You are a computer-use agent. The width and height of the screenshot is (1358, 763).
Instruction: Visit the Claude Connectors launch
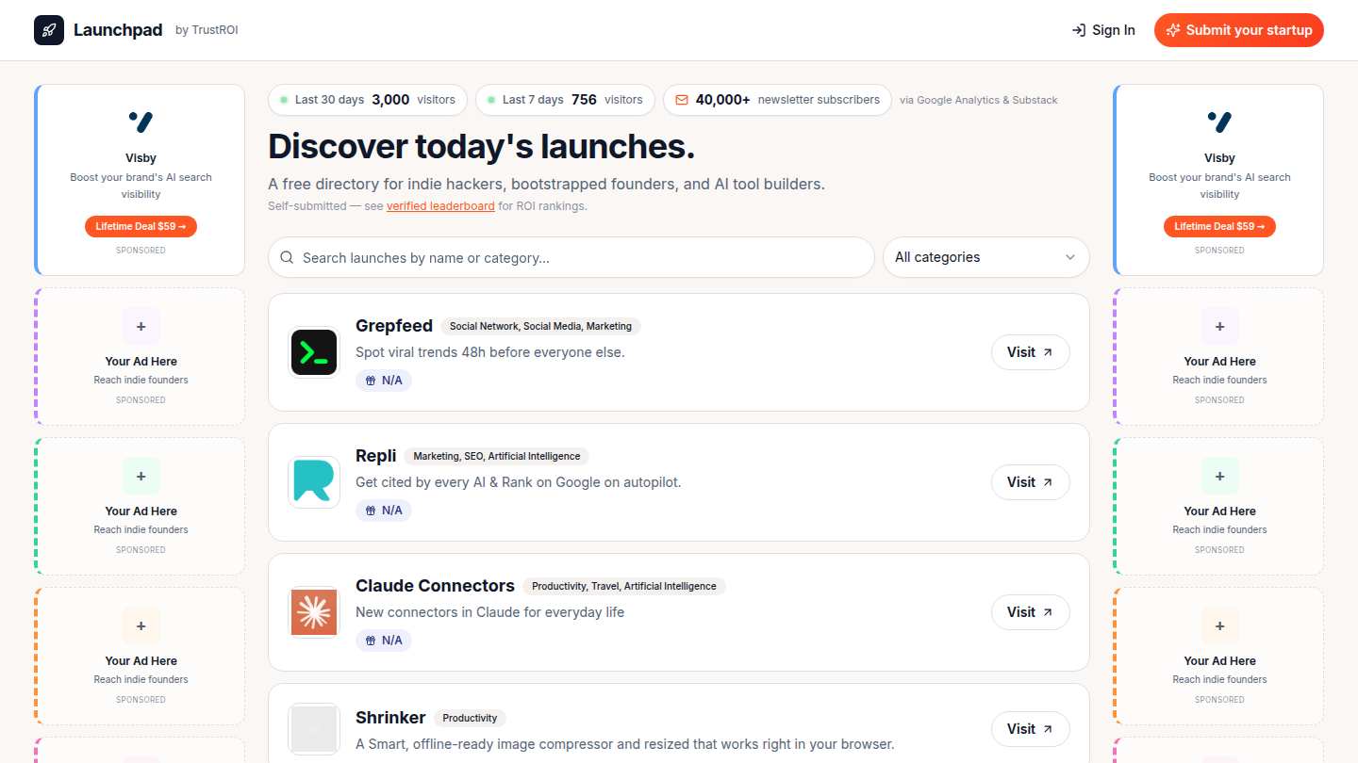point(1030,612)
